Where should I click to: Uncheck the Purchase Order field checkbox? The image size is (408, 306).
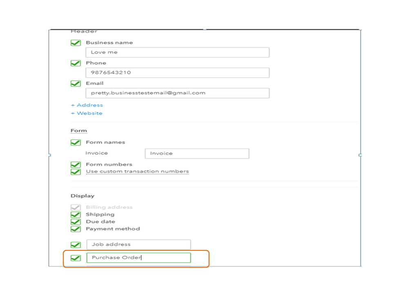76,258
